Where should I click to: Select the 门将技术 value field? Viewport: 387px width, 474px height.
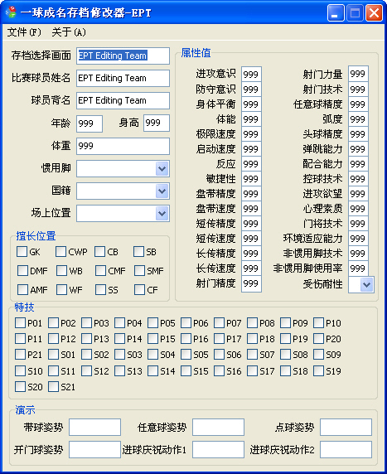(x=358, y=224)
